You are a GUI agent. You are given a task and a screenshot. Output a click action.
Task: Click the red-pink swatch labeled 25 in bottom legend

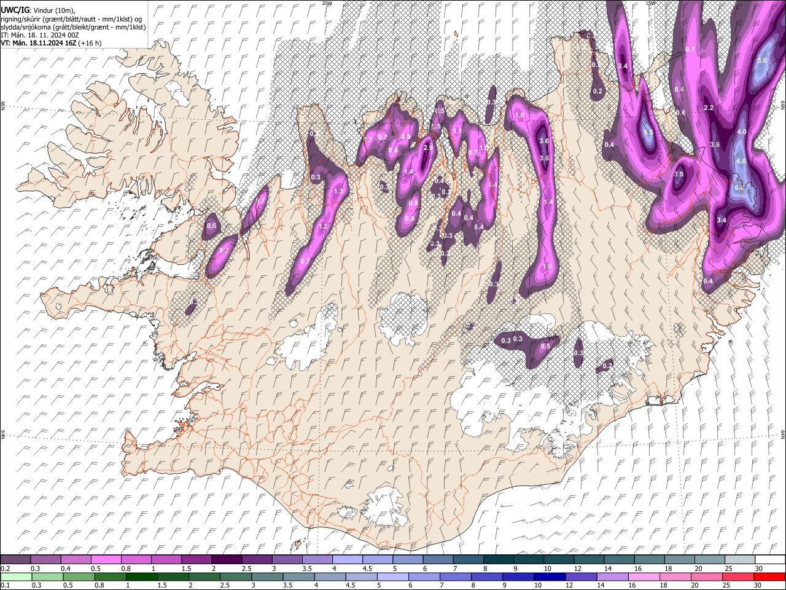pyautogui.click(x=738, y=577)
